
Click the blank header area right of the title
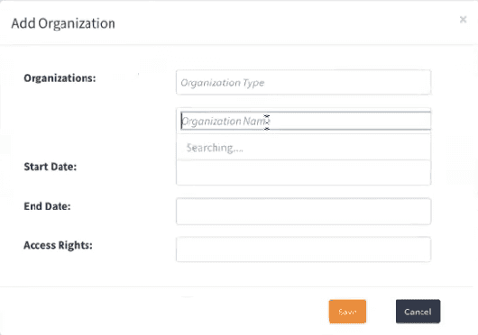287,23
